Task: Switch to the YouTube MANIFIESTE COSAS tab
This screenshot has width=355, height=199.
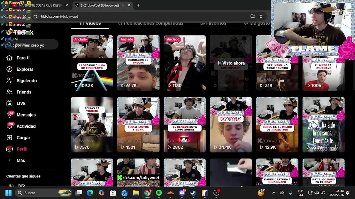Action: (x=40, y=5)
